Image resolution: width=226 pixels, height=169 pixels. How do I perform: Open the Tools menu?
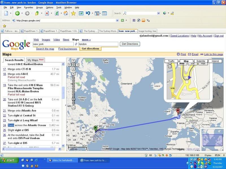[x=59, y=8]
